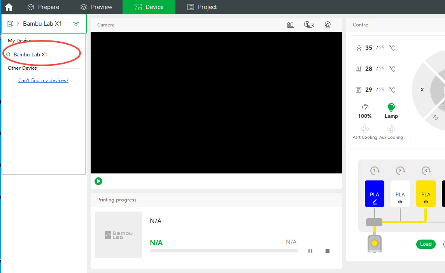Click eye icon on yellow PLA slot
The width and height of the screenshot is (445, 273).
click(x=426, y=202)
